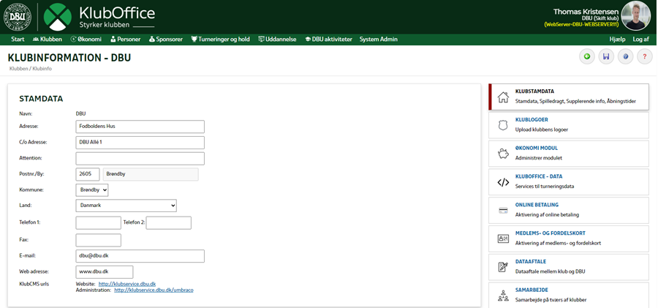Click the postal code field 2605

[x=88, y=174]
